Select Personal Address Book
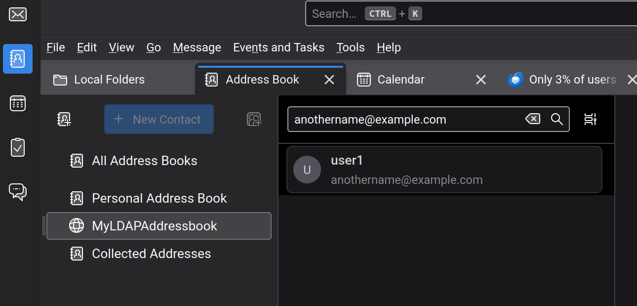Viewport: 637px width, 306px height. pyautogui.click(x=159, y=198)
